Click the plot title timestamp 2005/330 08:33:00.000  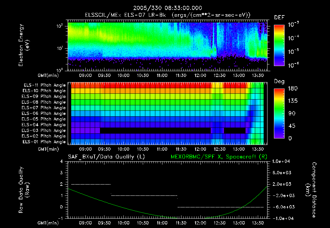[x=168, y=8]
